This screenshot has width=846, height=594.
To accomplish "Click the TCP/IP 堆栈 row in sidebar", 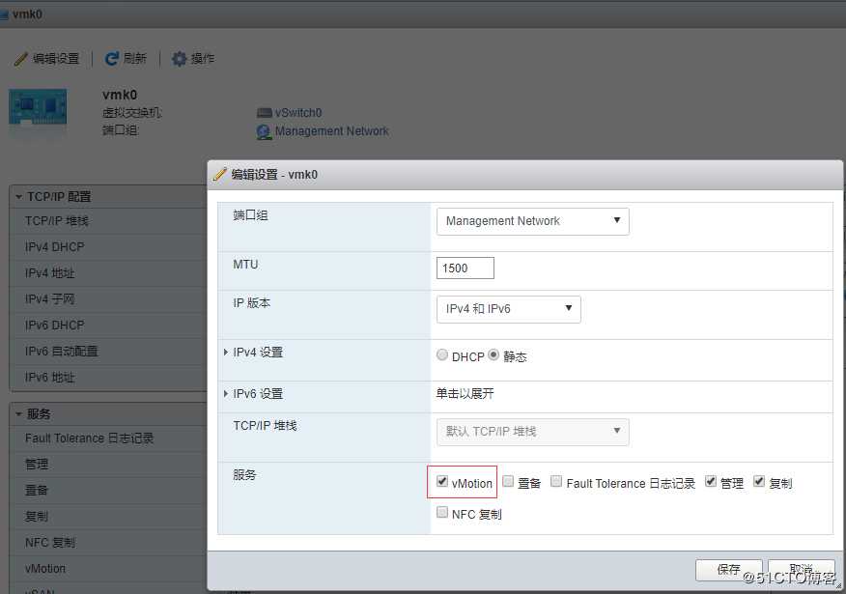I will tap(108, 221).
